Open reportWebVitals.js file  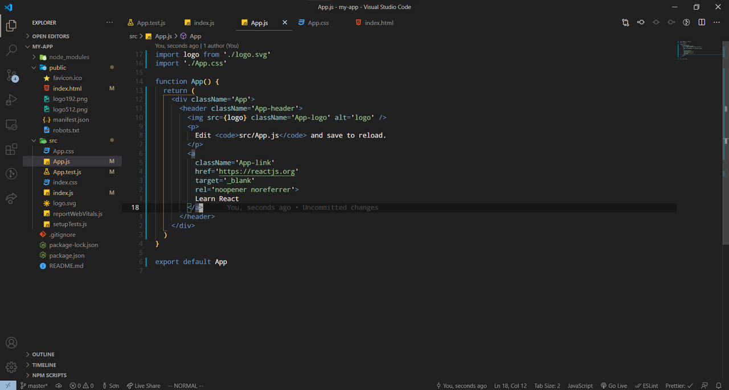(72, 214)
